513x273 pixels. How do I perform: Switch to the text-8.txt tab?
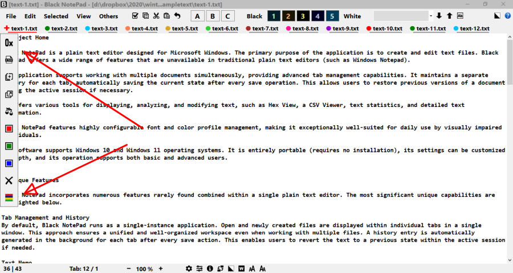point(302,28)
